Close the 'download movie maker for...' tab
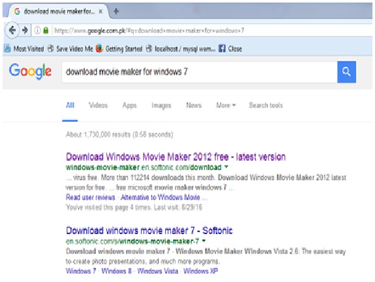This screenshot has width=375, height=282. (x=101, y=11)
